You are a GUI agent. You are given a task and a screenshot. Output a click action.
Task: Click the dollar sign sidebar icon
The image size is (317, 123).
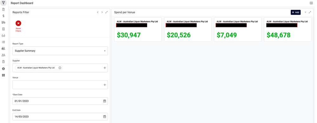(x=3, y=16)
